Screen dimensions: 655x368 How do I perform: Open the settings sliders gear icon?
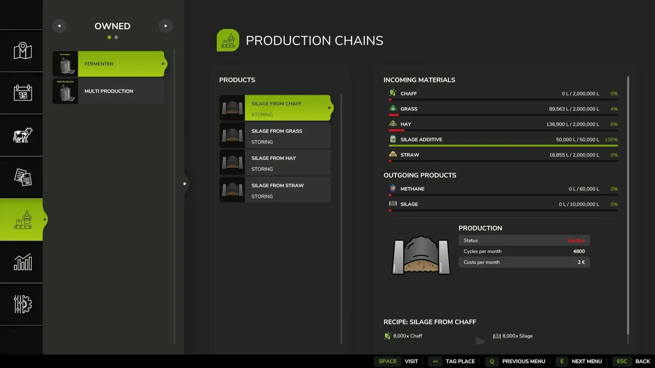pos(23,304)
